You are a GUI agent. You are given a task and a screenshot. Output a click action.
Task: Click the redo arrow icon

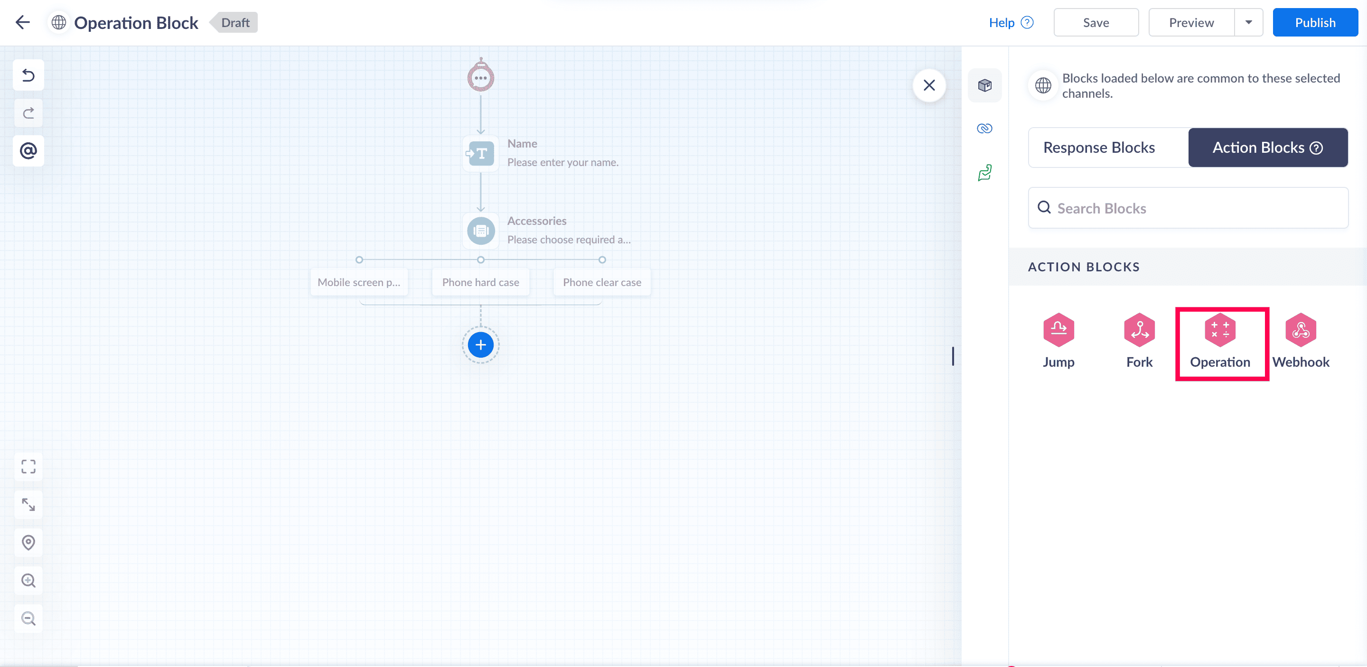(28, 113)
